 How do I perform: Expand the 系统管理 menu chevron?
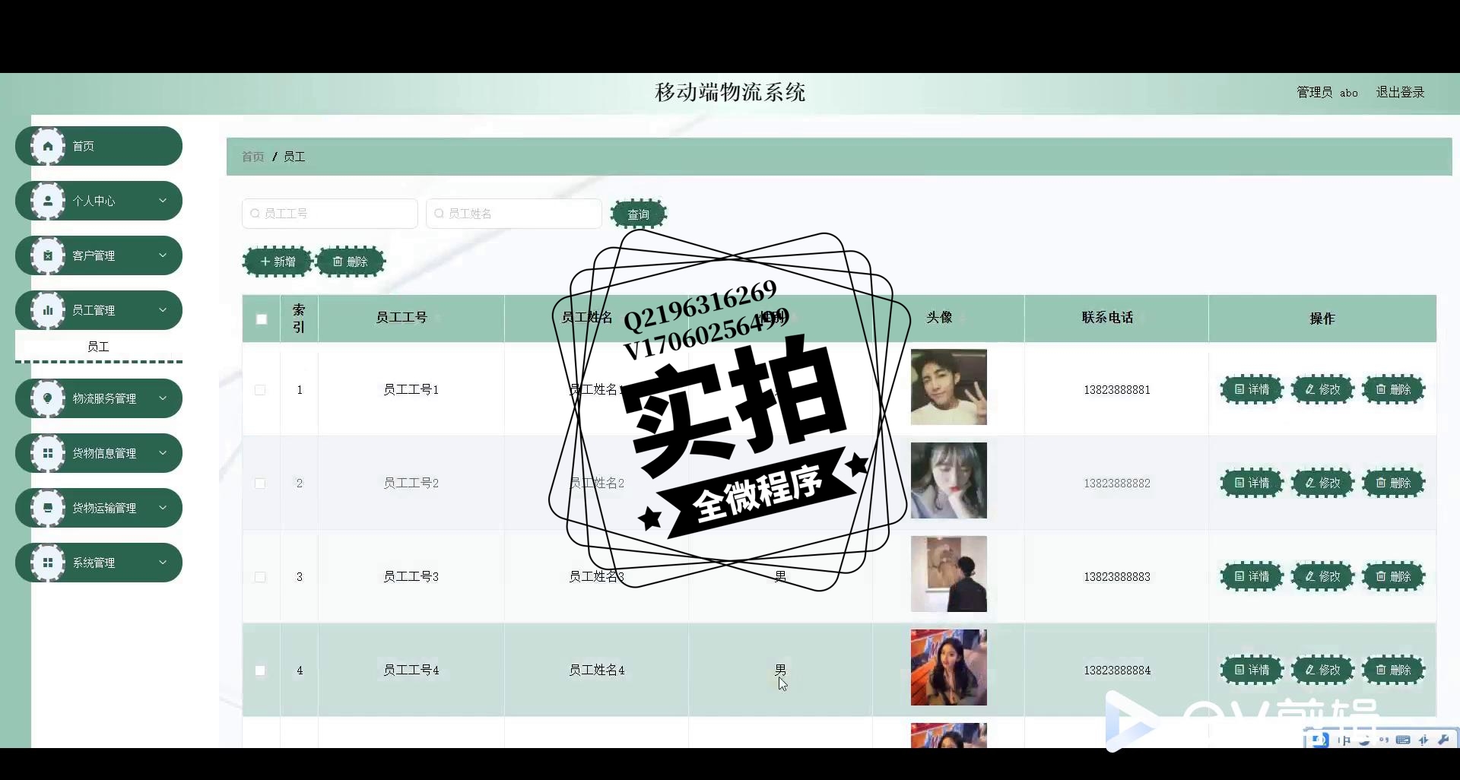pyautogui.click(x=162, y=563)
